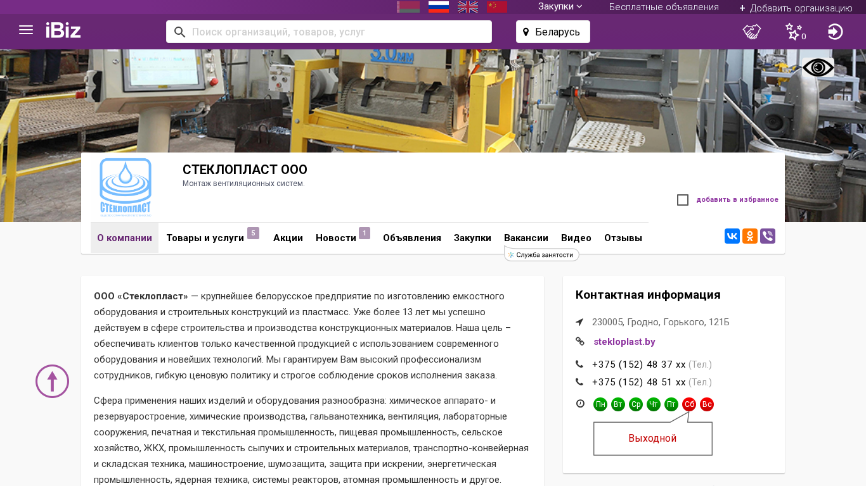Switch to the Акции tab
This screenshot has height=486, width=866.
click(x=288, y=238)
